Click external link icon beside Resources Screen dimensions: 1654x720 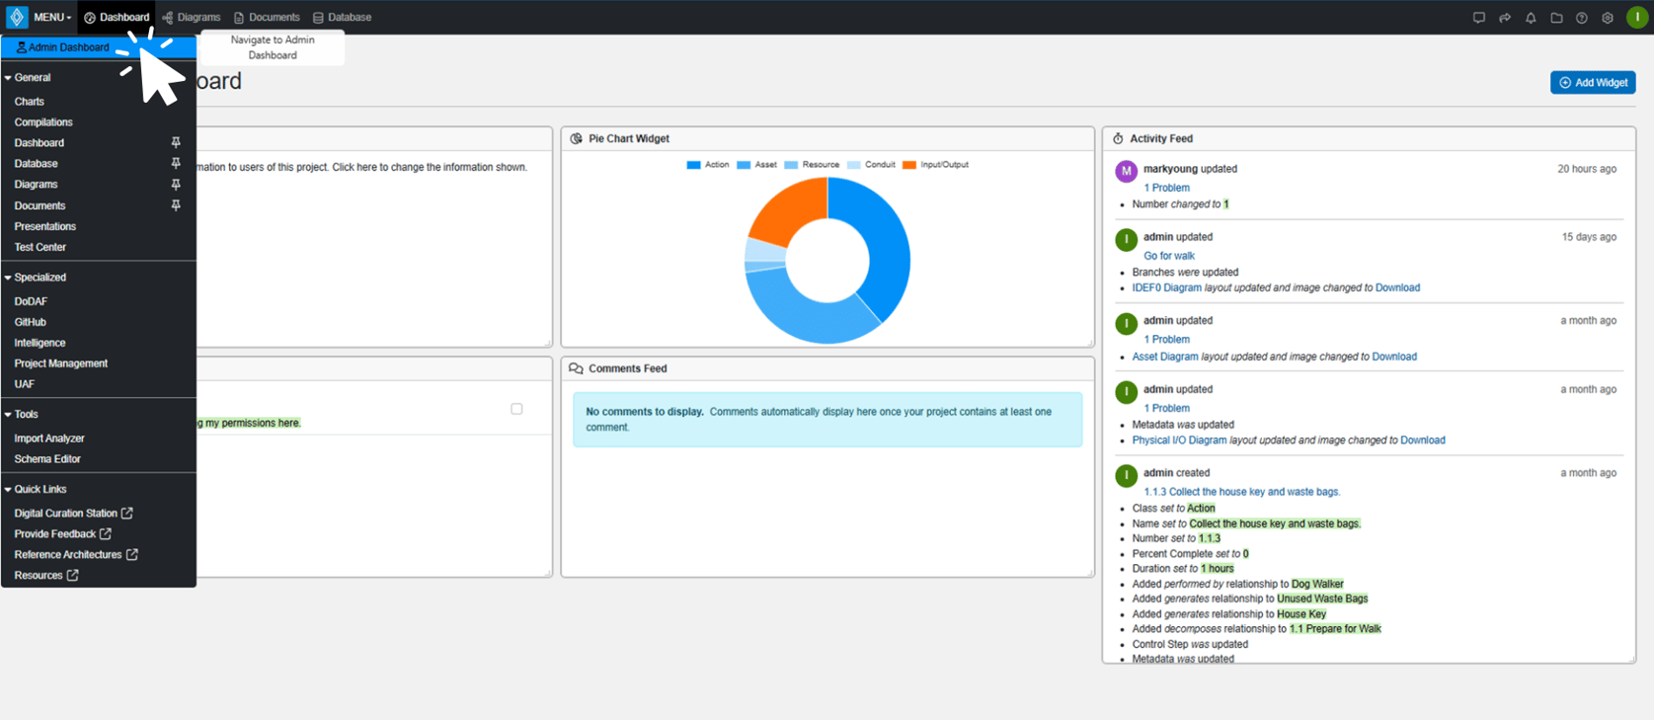click(x=73, y=575)
